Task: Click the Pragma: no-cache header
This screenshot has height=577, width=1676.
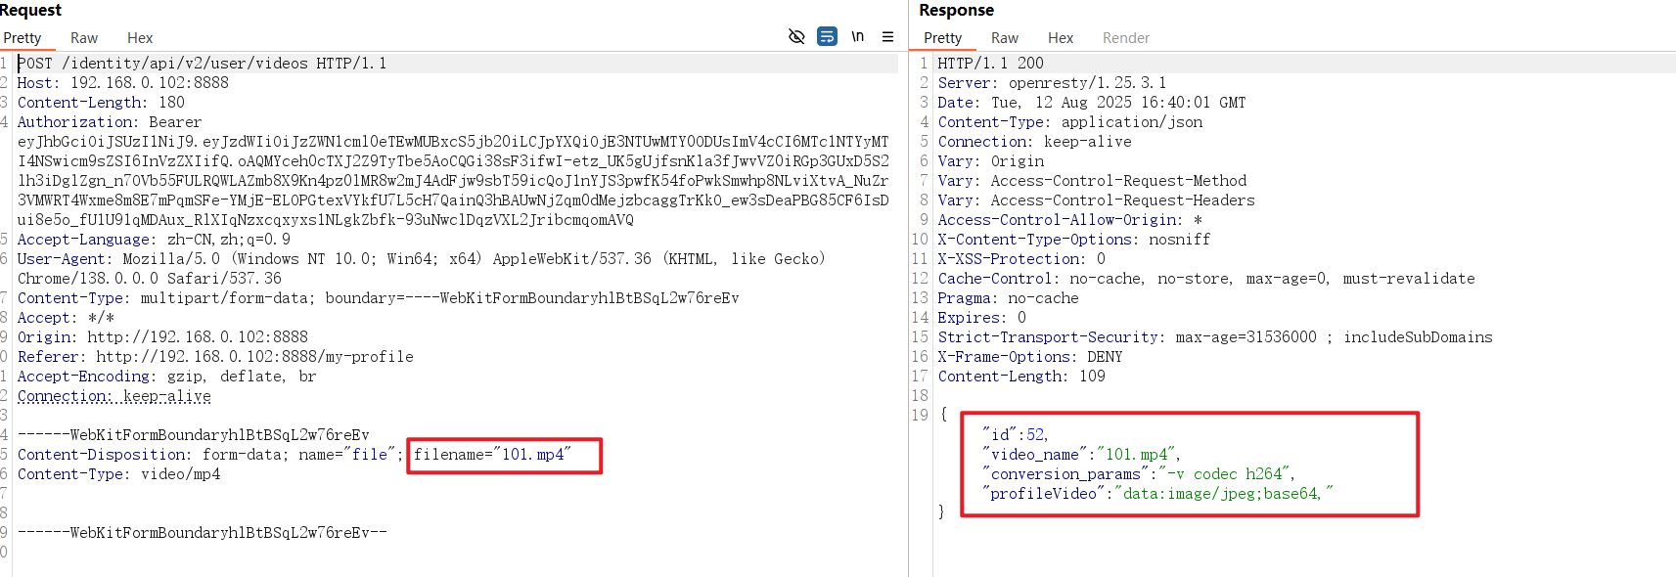Action: point(1008,298)
